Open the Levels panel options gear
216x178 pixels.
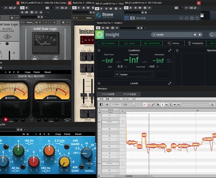[99, 83]
